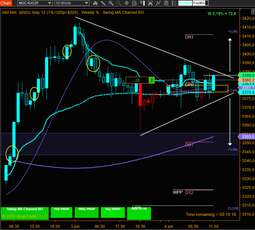Click the box showing value 28
The image size is (255, 230).
coord(137,80)
